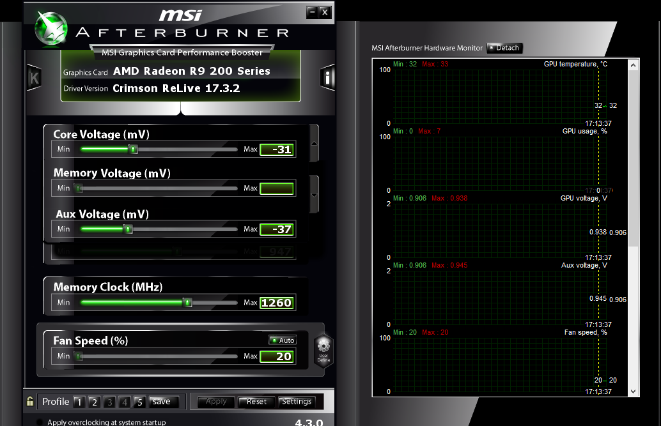
Task: Click the 4.3.0 version number
Action: (309, 422)
